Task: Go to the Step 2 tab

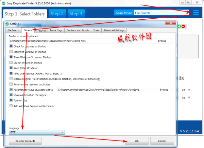Action: [57, 14]
